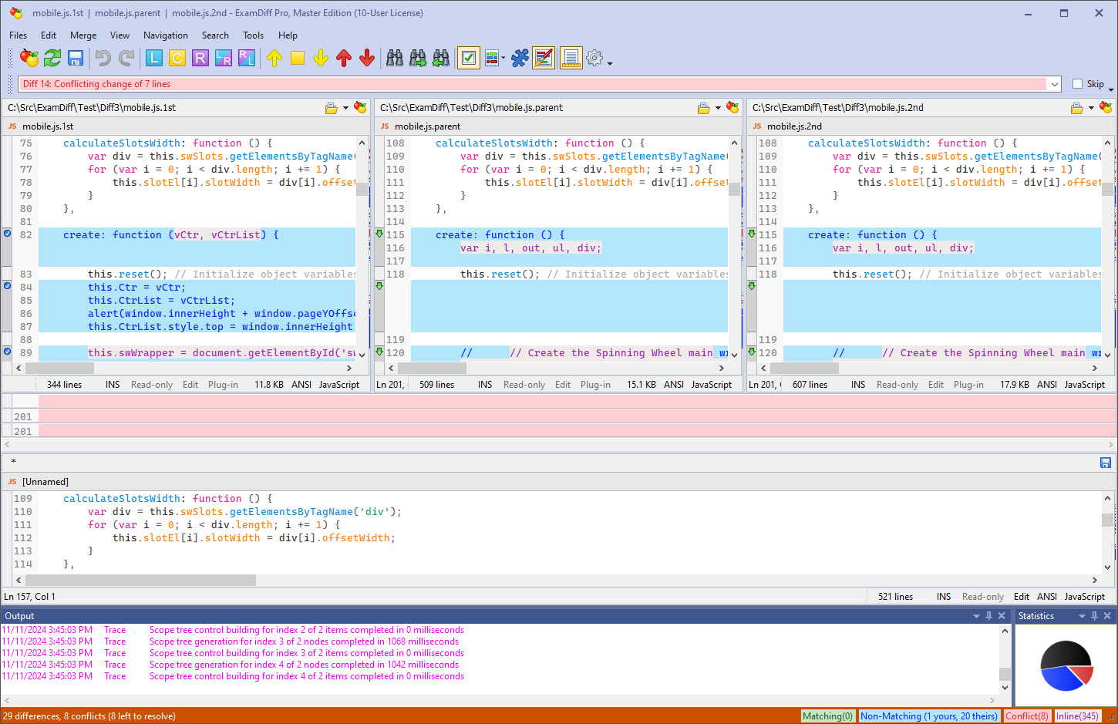Click the pie chart in Statistics panel
Screen dimensions: 1118x724
tap(1066, 666)
